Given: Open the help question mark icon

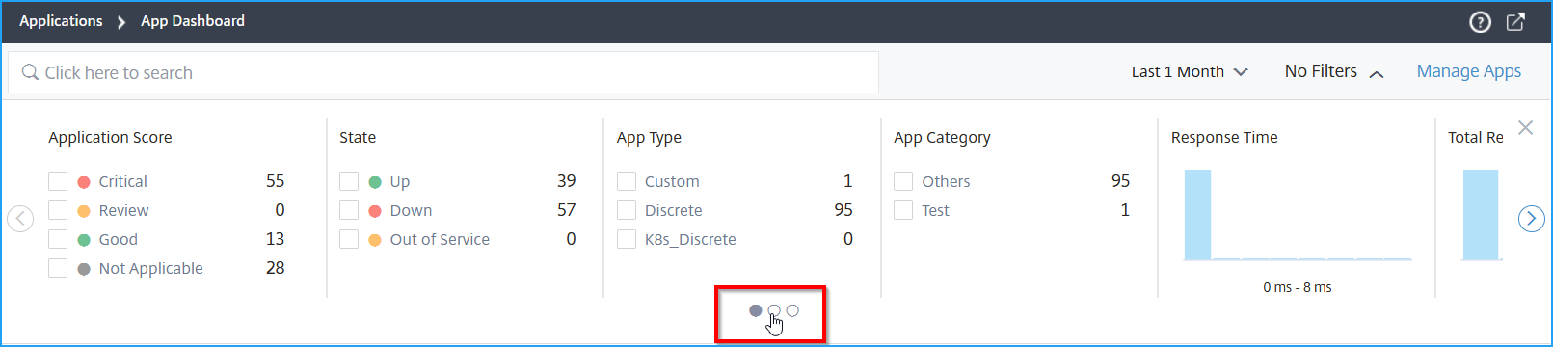Looking at the screenshot, I should [x=1480, y=22].
